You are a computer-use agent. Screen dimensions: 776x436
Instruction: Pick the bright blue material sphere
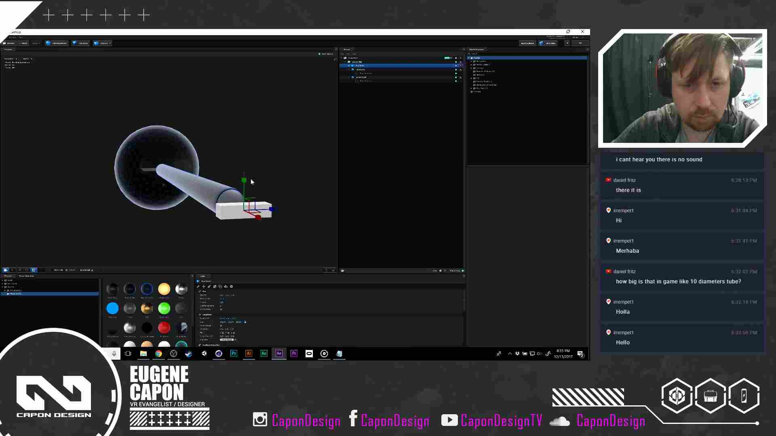[112, 308]
